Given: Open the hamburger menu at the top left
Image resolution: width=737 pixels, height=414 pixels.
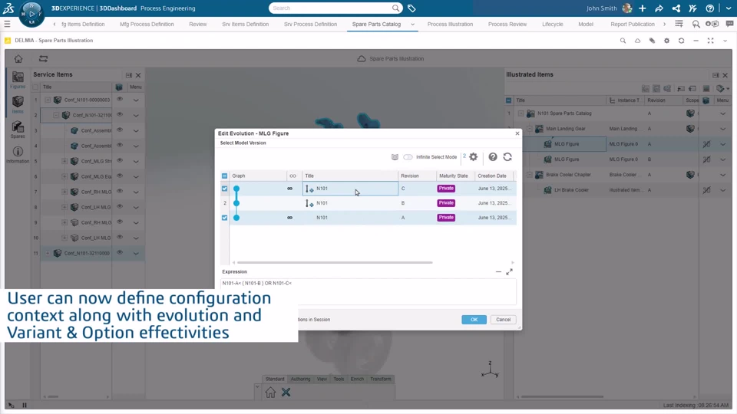Looking at the screenshot, I should (x=7, y=24).
